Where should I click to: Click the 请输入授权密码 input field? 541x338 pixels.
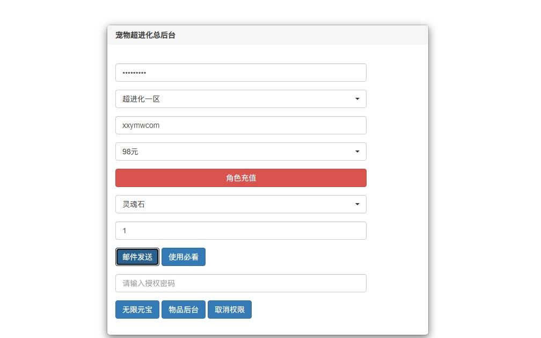point(241,283)
